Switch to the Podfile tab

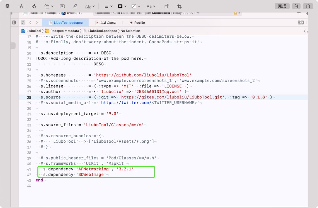tap(137, 22)
